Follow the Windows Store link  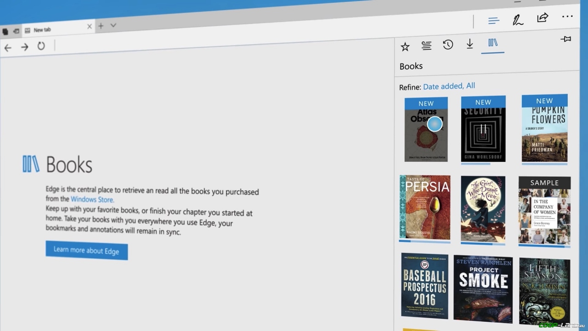[x=92, y=200]
